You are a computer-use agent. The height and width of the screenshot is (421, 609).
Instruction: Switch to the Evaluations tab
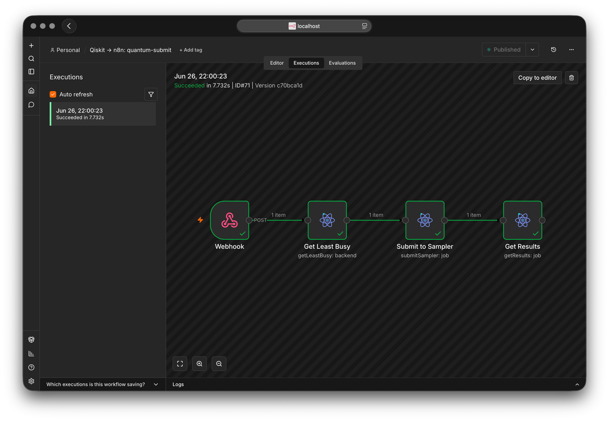342,63
